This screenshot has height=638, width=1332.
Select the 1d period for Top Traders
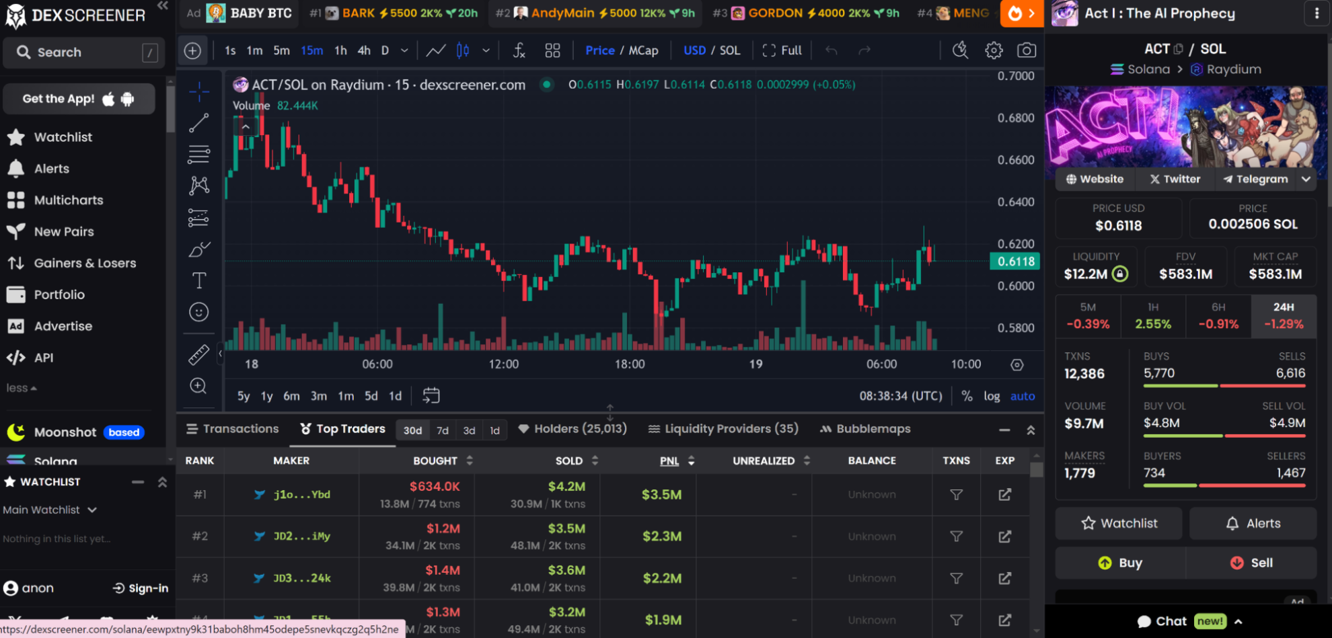(494, 430)
